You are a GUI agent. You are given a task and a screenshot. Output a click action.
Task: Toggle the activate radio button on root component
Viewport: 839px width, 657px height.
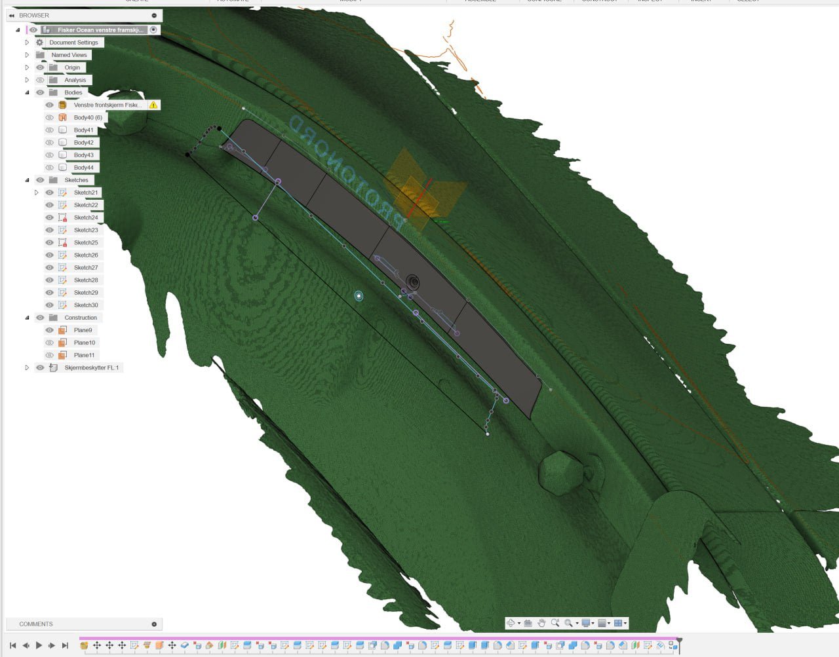[153, 29]
